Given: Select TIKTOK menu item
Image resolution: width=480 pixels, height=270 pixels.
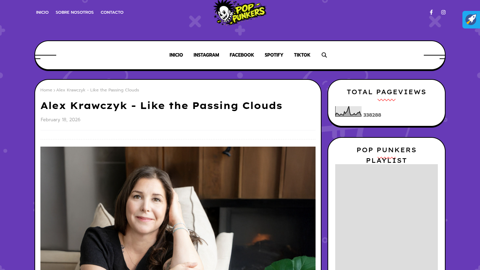Looking at the screenshot, I should coord(302,55).
